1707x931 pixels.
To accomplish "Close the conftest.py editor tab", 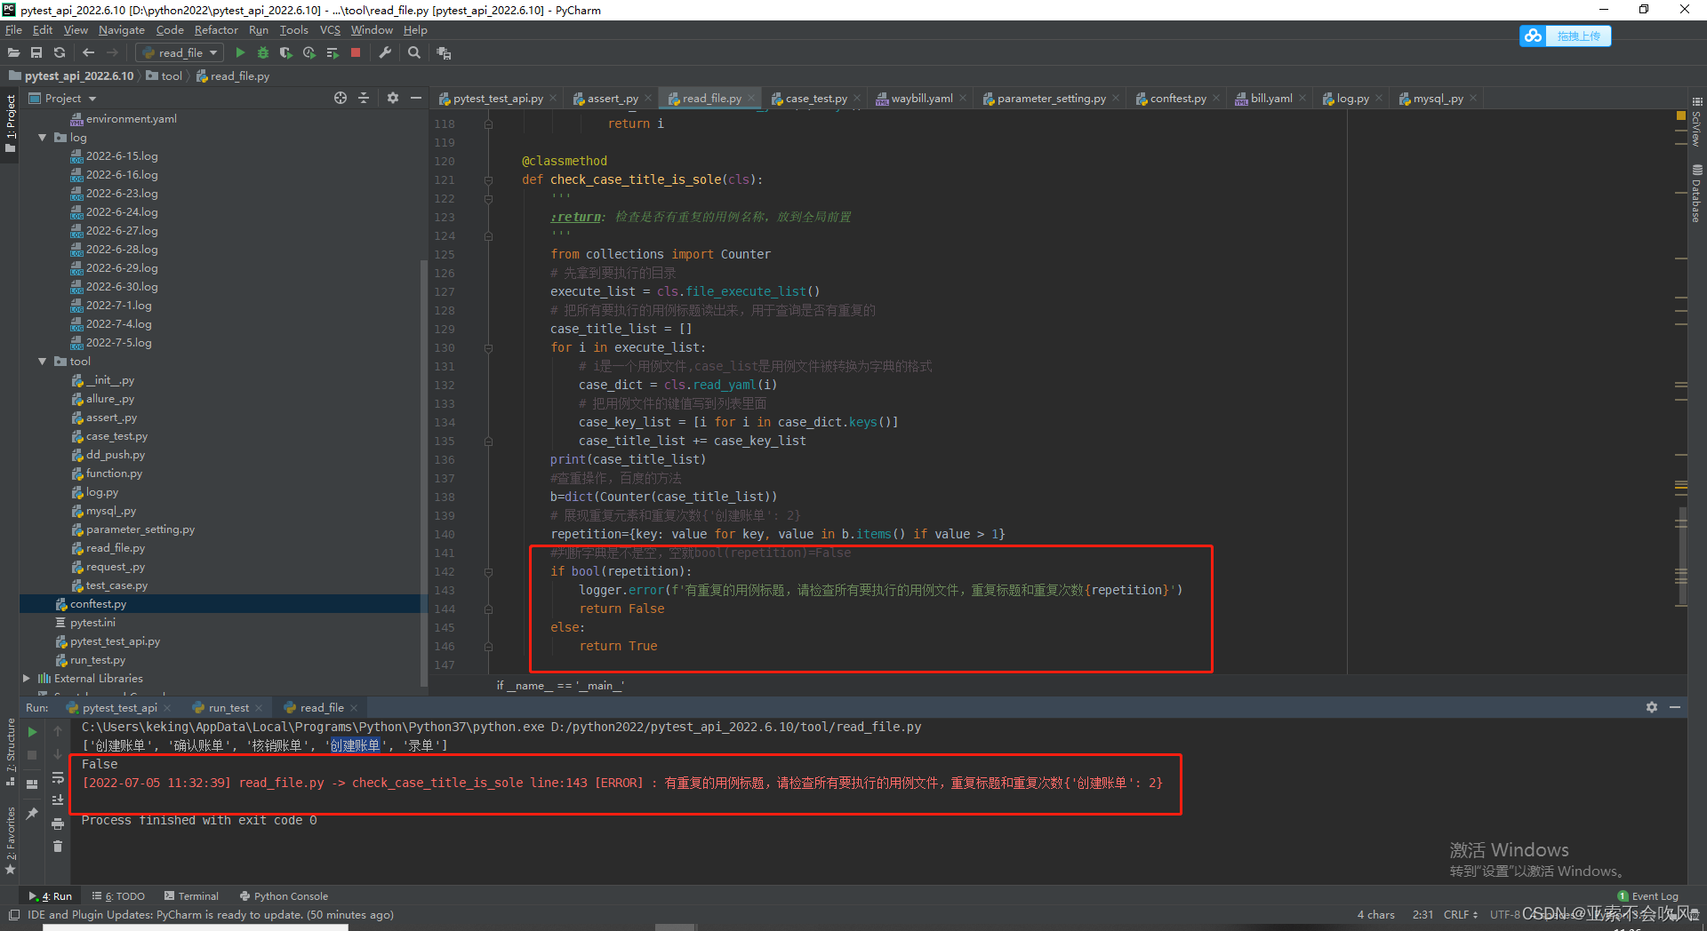I will 1216,99.
